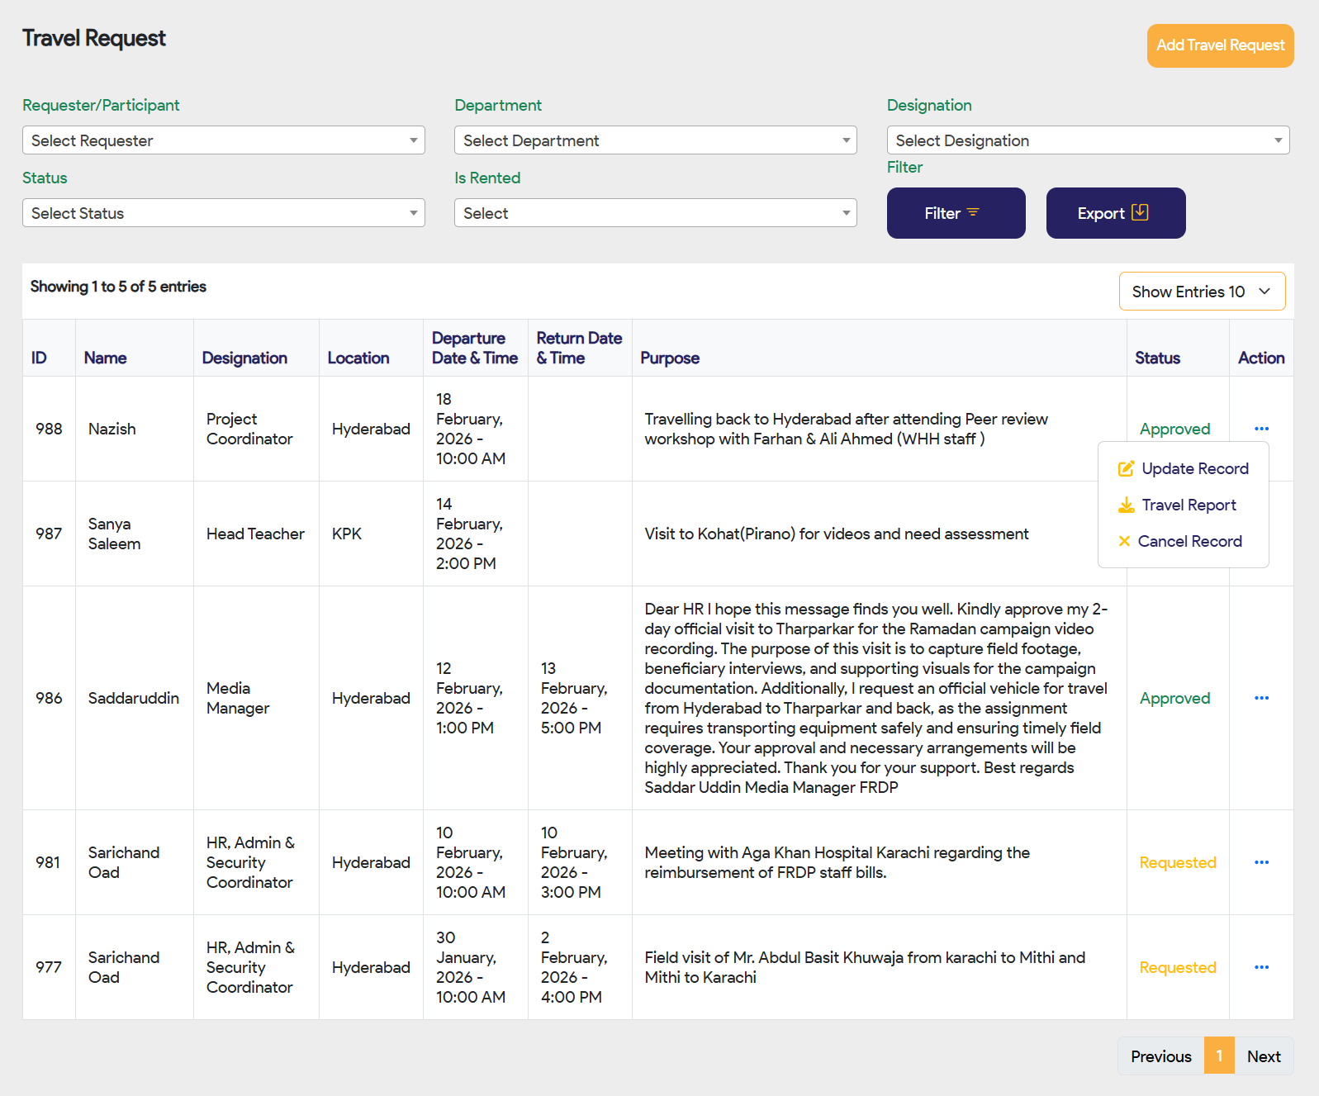Go to the Next page
The image size is (1319, 1096).
coord(1263,1056)
